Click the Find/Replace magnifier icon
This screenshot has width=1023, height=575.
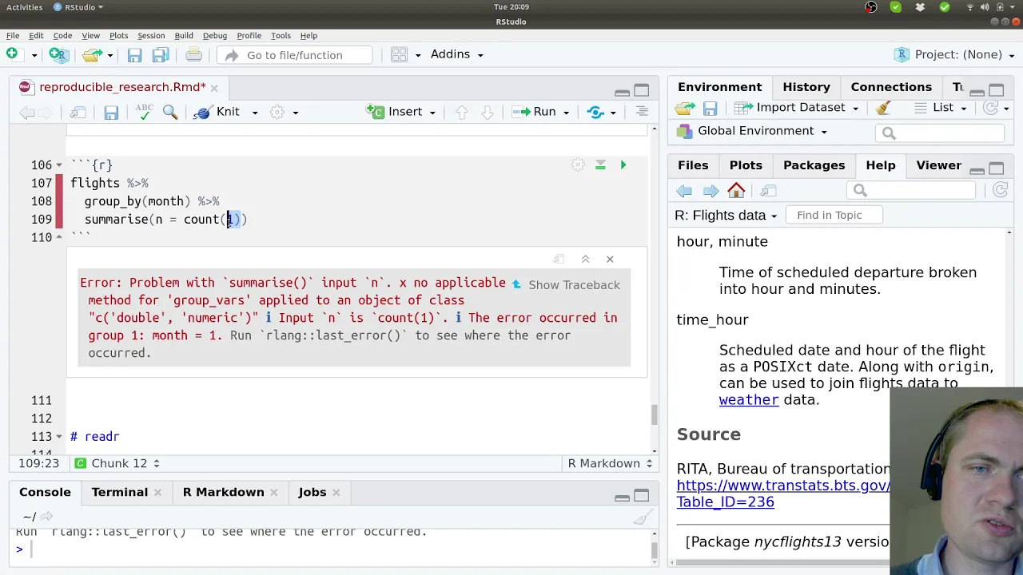(170, 112)
